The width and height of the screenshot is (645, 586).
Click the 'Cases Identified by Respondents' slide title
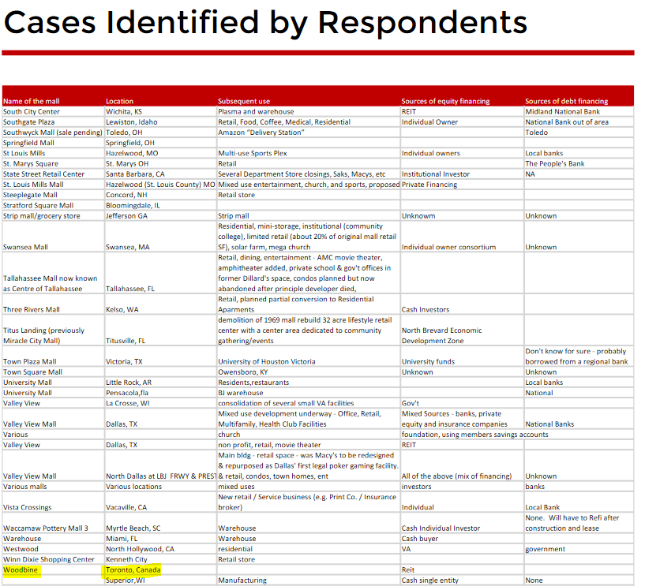265,22
